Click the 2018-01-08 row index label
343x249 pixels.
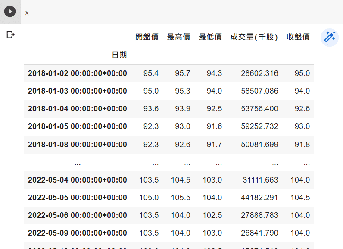(x=78, y=145)
